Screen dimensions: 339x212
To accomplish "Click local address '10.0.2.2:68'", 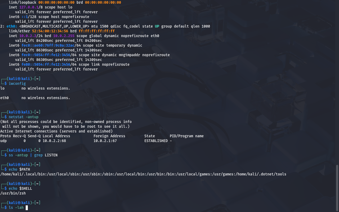I will [x=54, y=141].
